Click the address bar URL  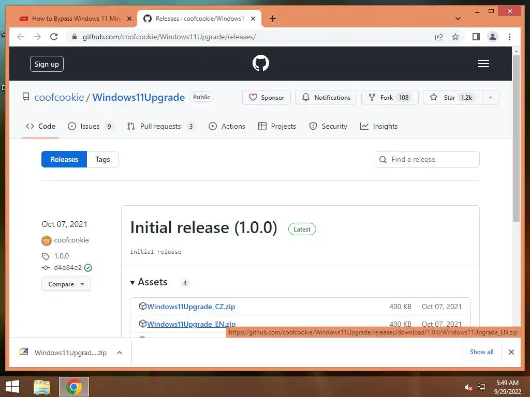point(169,37)
